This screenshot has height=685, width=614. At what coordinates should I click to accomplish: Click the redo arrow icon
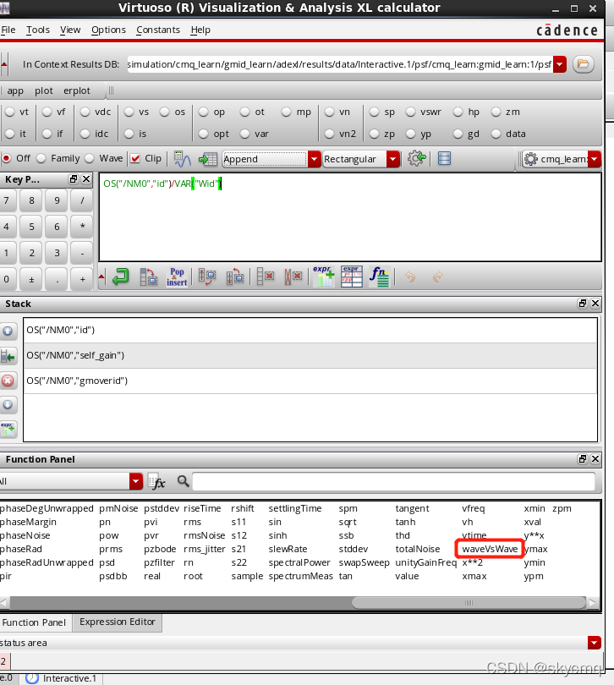[438, 277]
